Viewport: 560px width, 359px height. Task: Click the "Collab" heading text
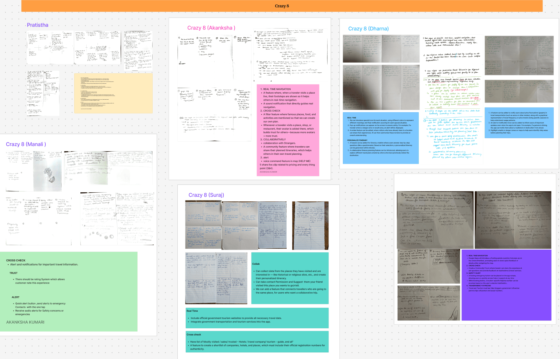[256, 264]
